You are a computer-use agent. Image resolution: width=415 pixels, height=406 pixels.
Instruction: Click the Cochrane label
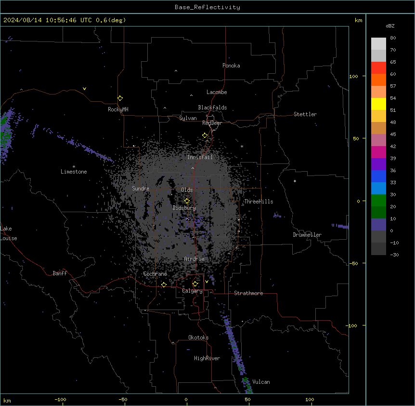click(x=155, y=274)
